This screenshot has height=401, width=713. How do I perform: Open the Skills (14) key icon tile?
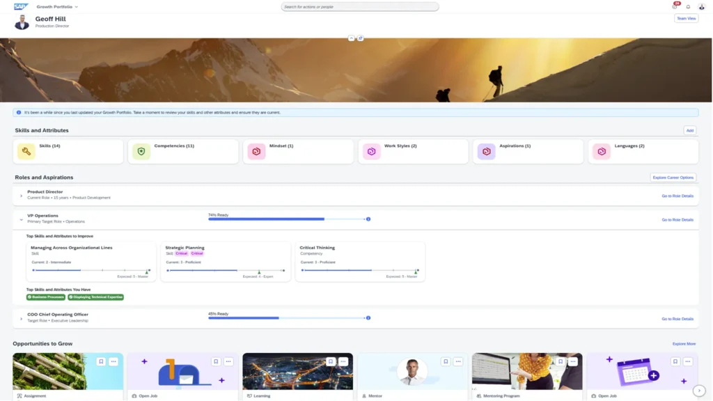pyautogui.click(x=26, y=151)
